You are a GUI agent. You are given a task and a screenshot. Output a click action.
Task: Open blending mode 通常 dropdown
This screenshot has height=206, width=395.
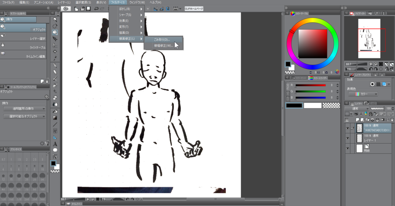[357, 108]
